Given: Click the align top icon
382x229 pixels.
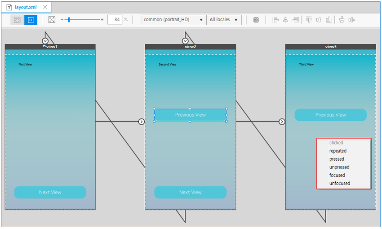Looking at the screenshot, I should click(x=309, y=20).
